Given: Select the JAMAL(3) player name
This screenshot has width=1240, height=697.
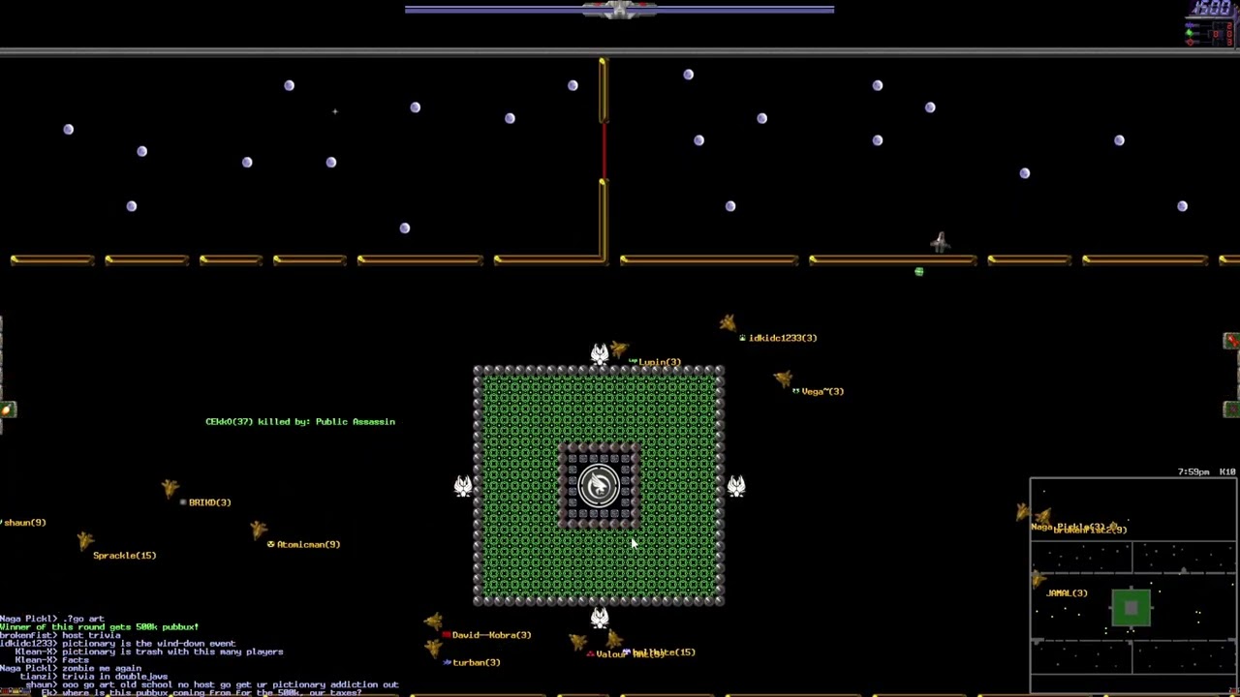Looking at the screenshot, I should (x=1067, y=593).
